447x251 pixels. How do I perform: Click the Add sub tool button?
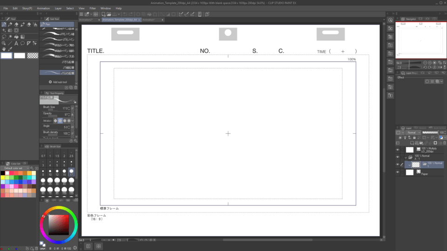point(58,82)
